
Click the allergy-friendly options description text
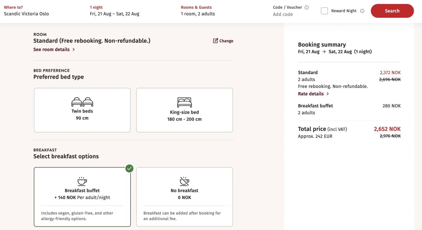77,216
